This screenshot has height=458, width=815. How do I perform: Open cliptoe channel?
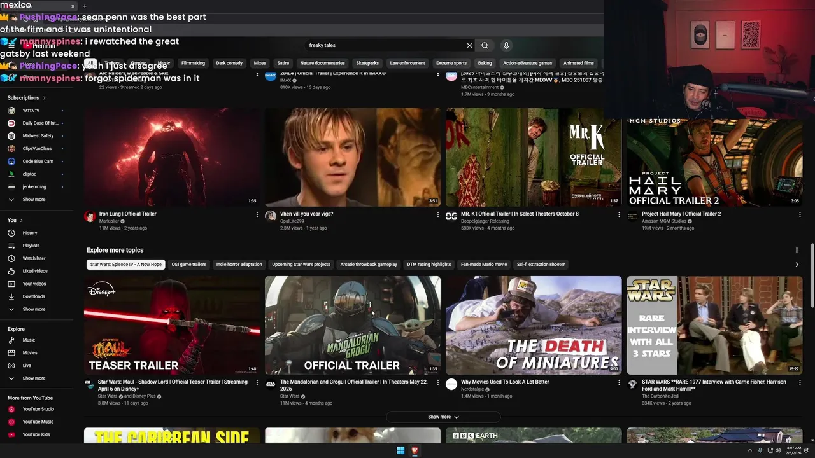pyautogui.click(x=29, y=174)
